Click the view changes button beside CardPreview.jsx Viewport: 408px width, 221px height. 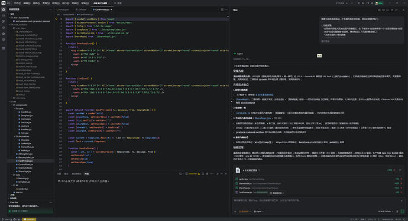[277, 193]
